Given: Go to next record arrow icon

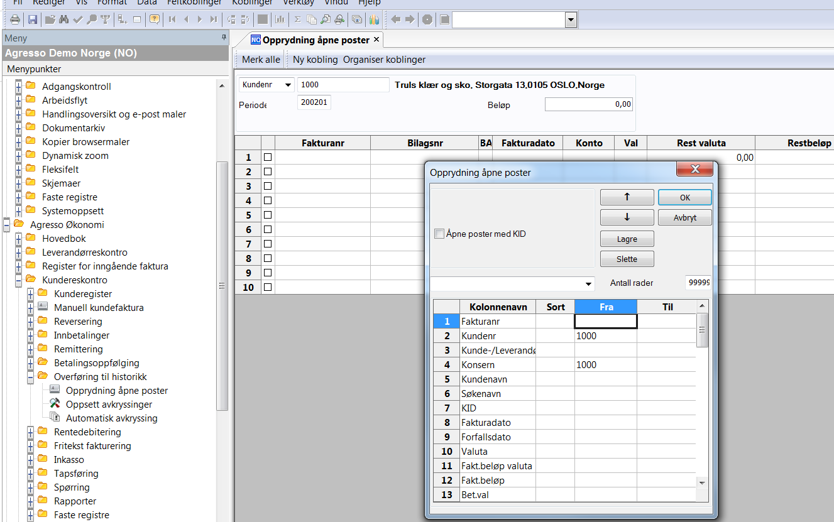Looking at the screenshot, I should click(200, 19).
